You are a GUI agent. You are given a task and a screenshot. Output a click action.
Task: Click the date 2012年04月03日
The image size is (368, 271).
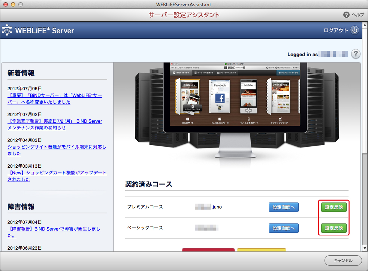click(x=24, y=140)
